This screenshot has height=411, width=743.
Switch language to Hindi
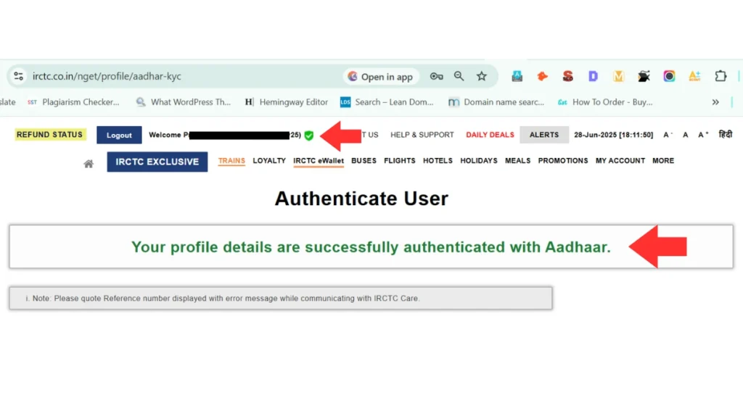pos(725,135)
